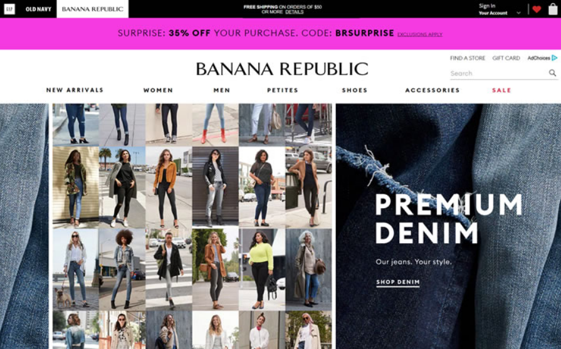
Task: Expand the Sign In account dropdown arrow
Action: click(518, 13)
